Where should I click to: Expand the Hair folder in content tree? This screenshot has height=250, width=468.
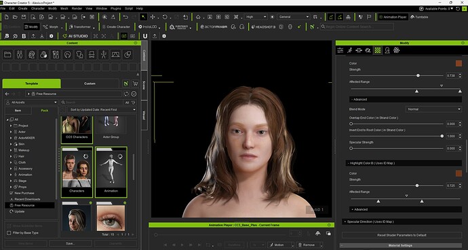(x=11, y=156)
